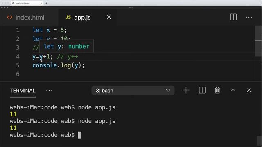Split the terminal pane
This screenshot has height=147, width=262.
click(x=202, y=90)
